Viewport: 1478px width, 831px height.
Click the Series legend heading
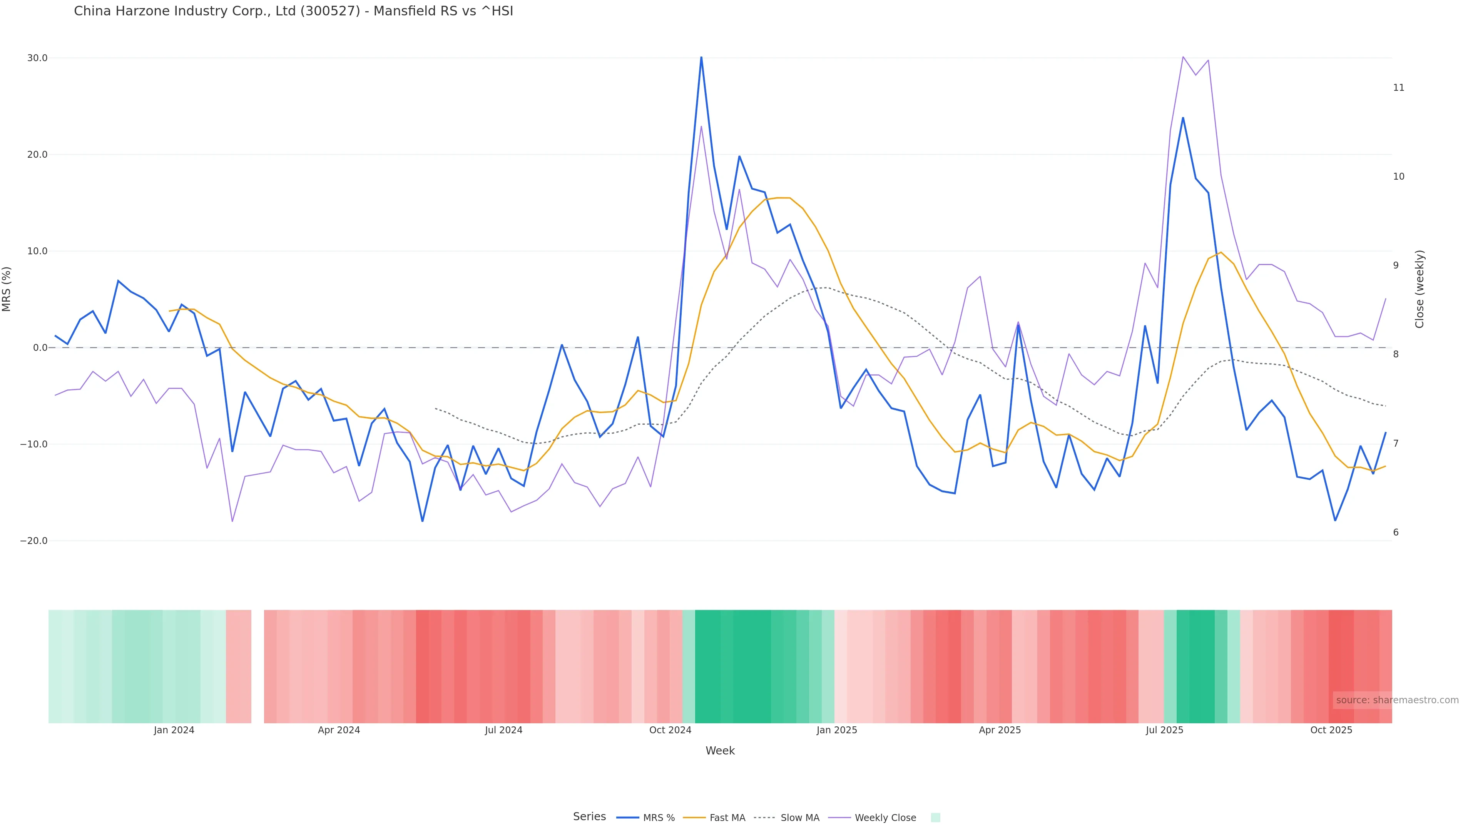[589, 816]
